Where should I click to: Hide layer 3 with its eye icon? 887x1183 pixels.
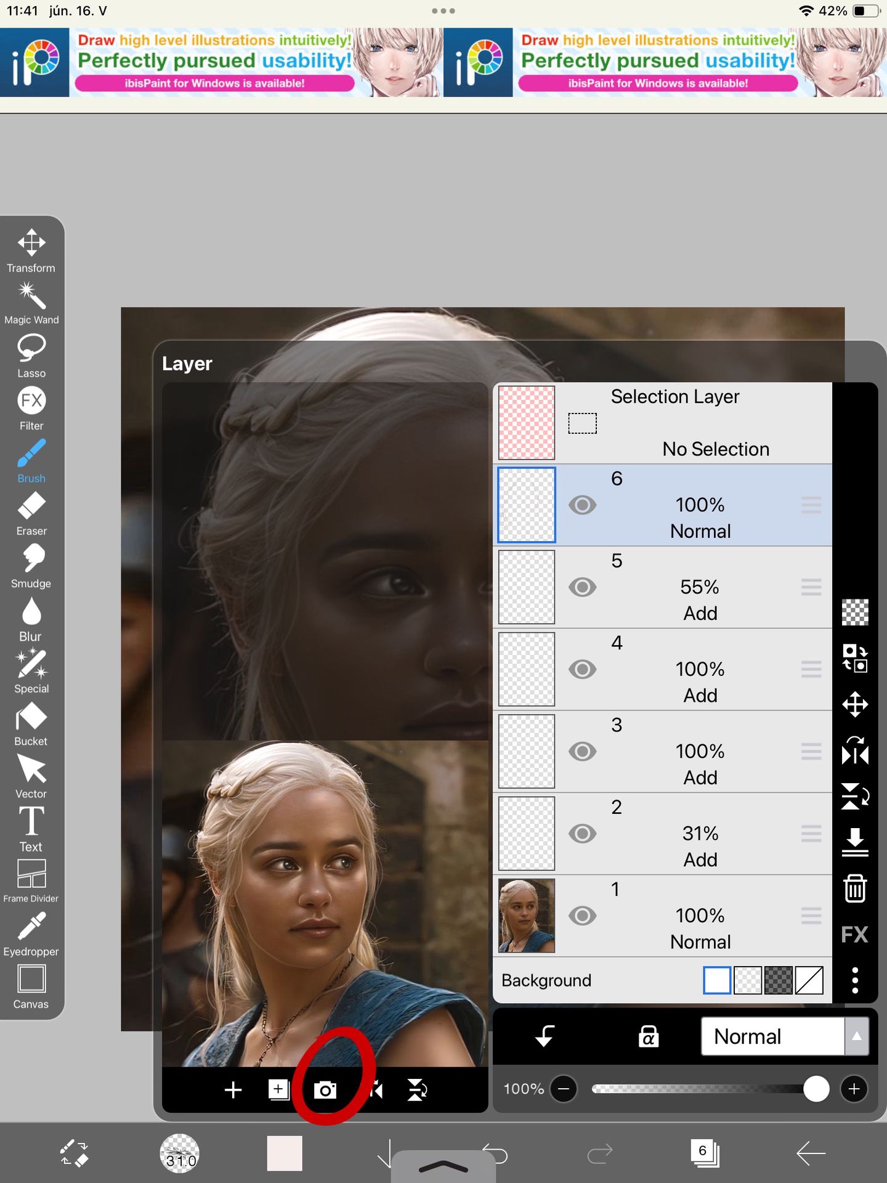tap(582, 751)
